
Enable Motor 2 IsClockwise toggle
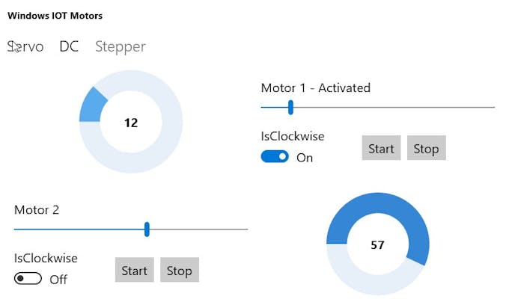28,278
